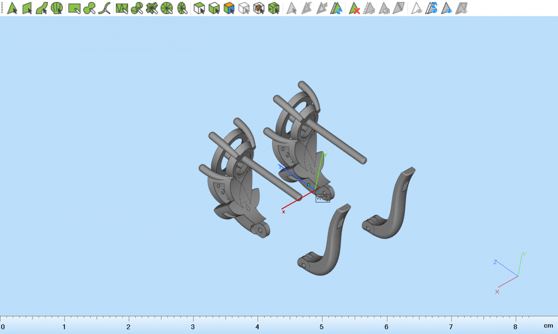The height and width of the screenshot is (334, 558).
Task: Activate the curve marking tool
Action: coord(105,8)
